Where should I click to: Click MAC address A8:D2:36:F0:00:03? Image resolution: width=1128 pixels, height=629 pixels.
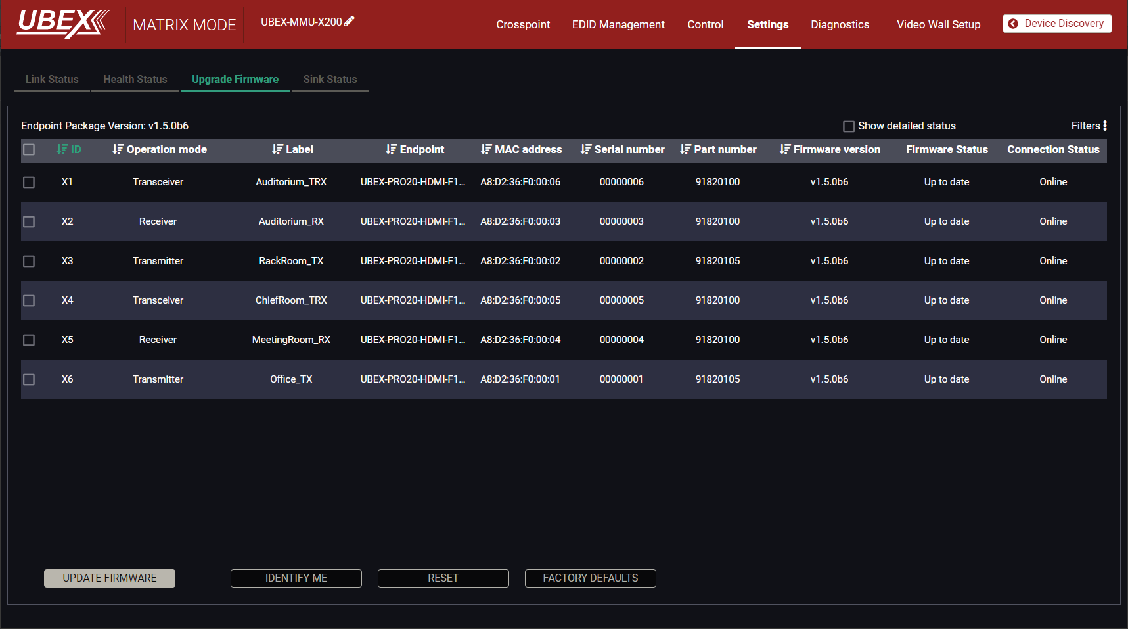click(520, 221)
